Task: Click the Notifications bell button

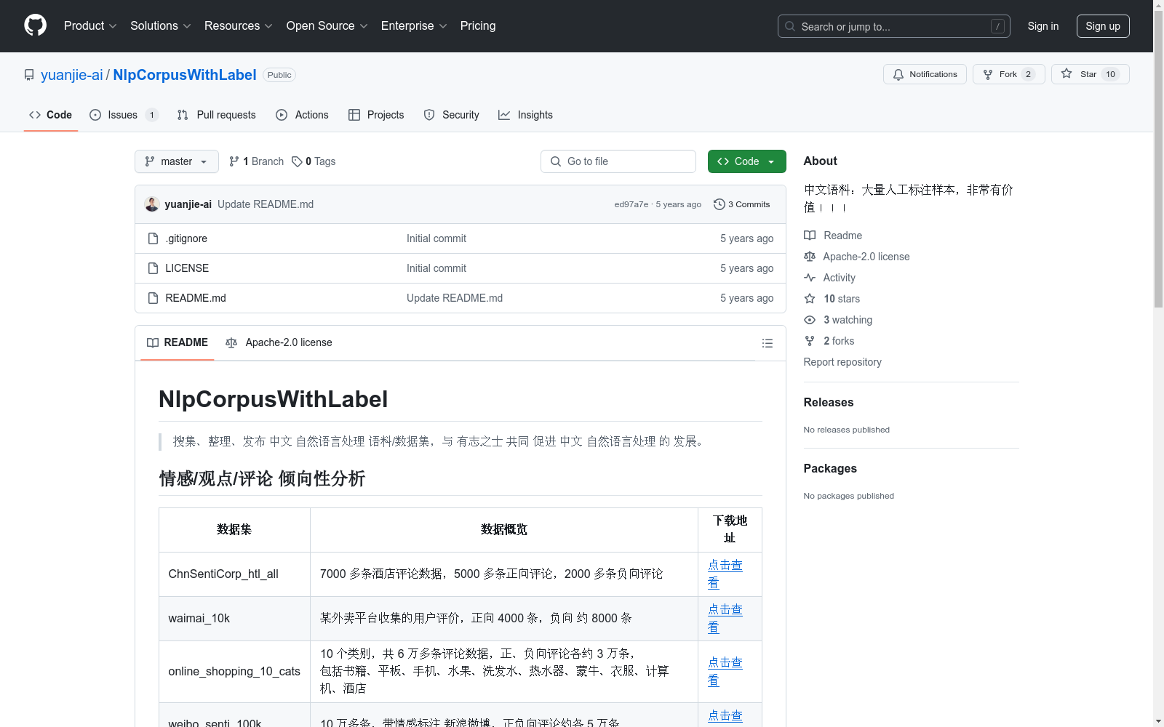Action: click(x=925, y=74)
